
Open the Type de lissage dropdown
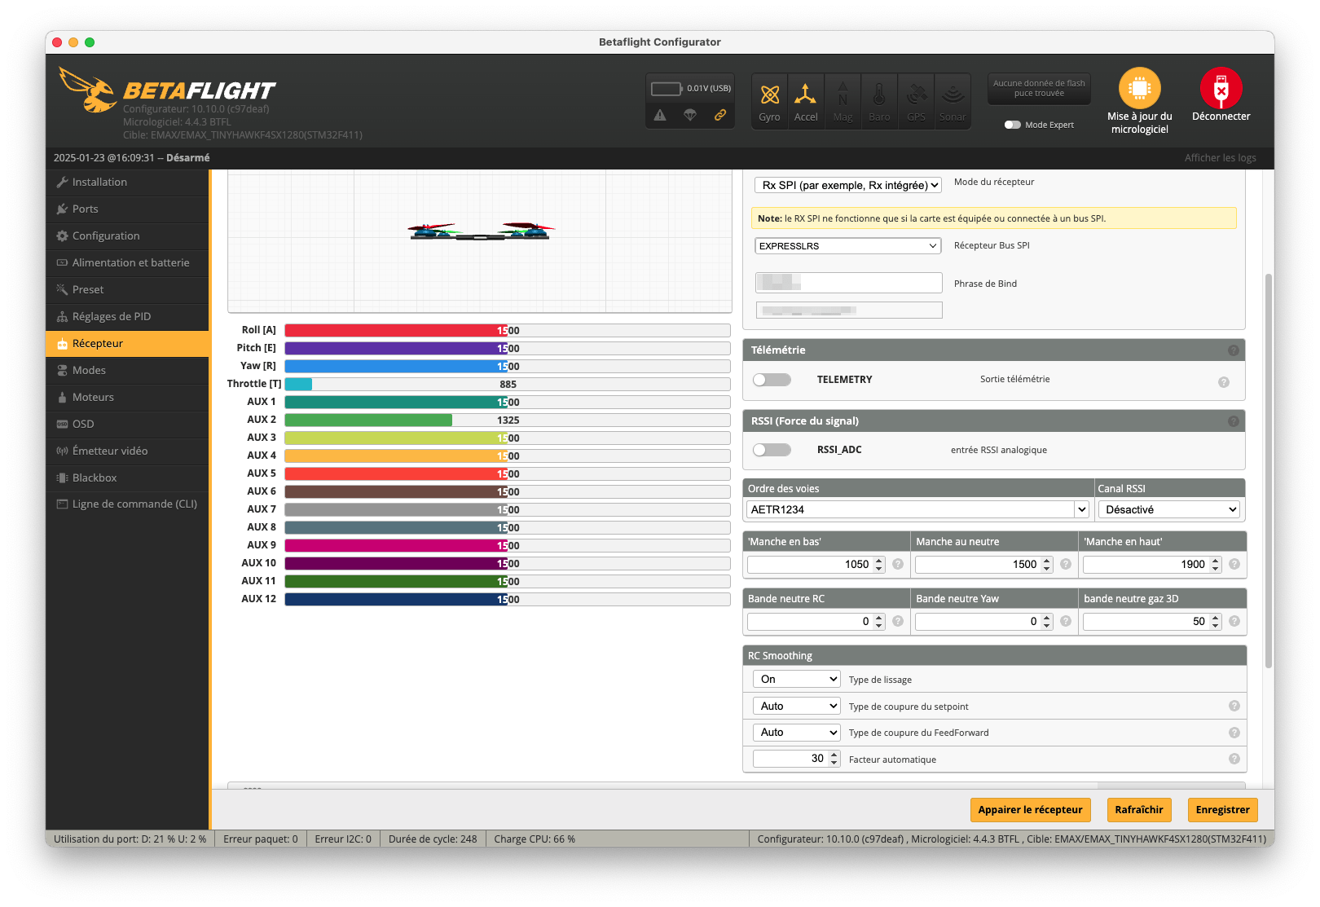tap(796, 679)
